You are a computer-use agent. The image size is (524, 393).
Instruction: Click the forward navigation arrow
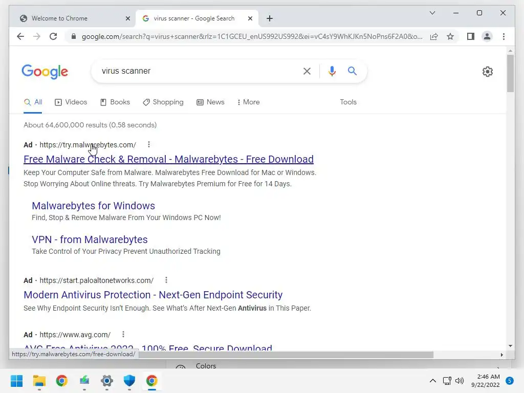(x=37, y=36)
